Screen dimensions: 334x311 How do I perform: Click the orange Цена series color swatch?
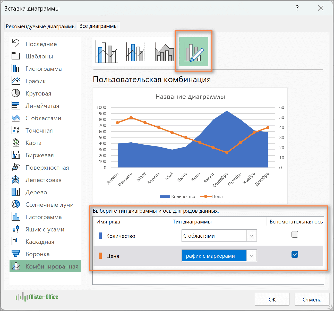tap(100, 256)
